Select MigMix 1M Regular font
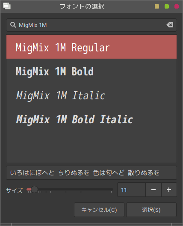Viewport: 183px width, 226px height. click(91, 47)
